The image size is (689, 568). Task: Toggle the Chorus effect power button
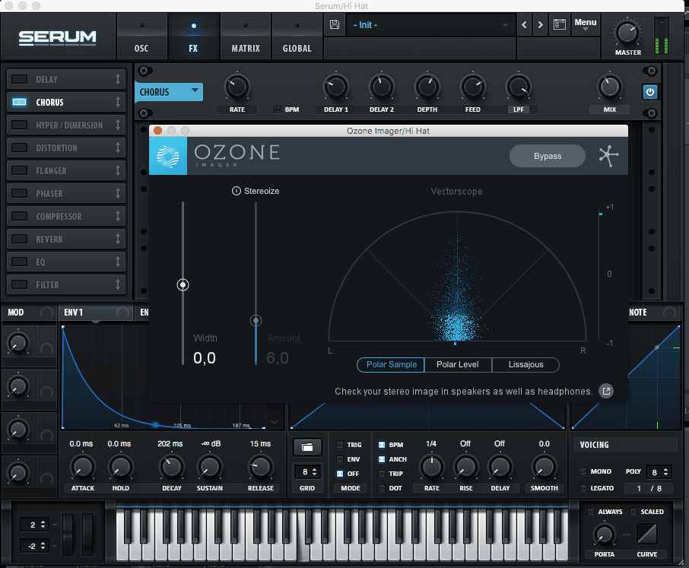coord(650,92)
